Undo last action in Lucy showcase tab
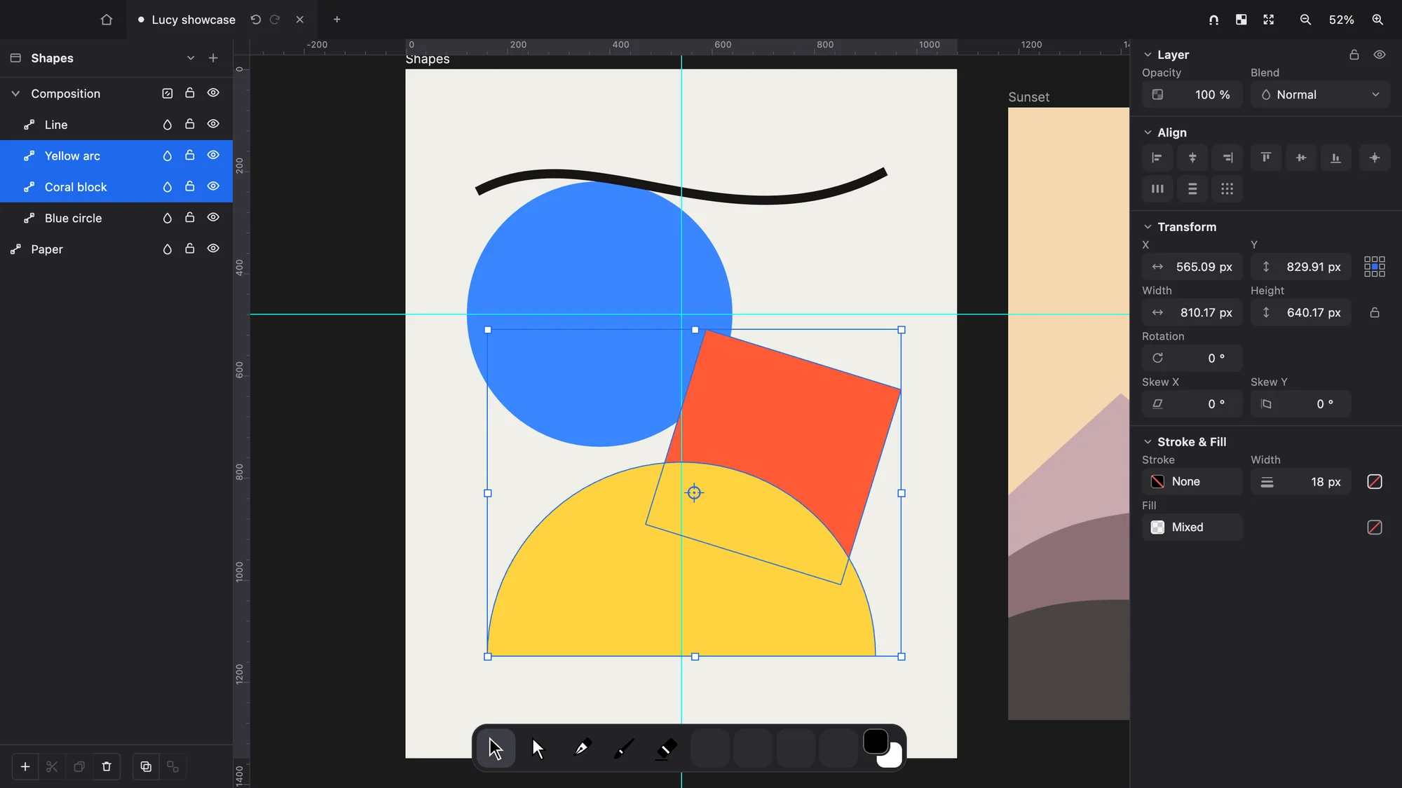The width and height of the screenshot is (1402, 788). (x=256, y=20)
